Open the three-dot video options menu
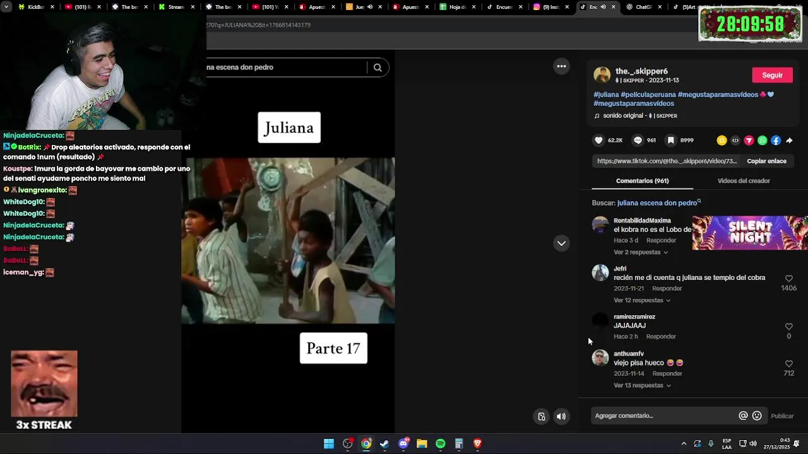The width and height of the screenshot is (808, 454). point(561,66)
